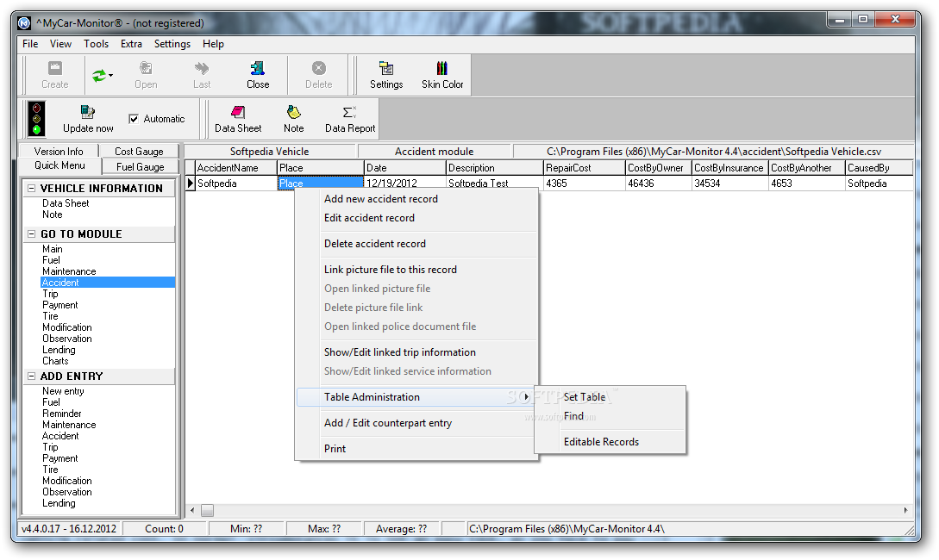Open the Data Sheet toolbar icon
The height and width of the screenshot is (560, 939).
point(238,119)
